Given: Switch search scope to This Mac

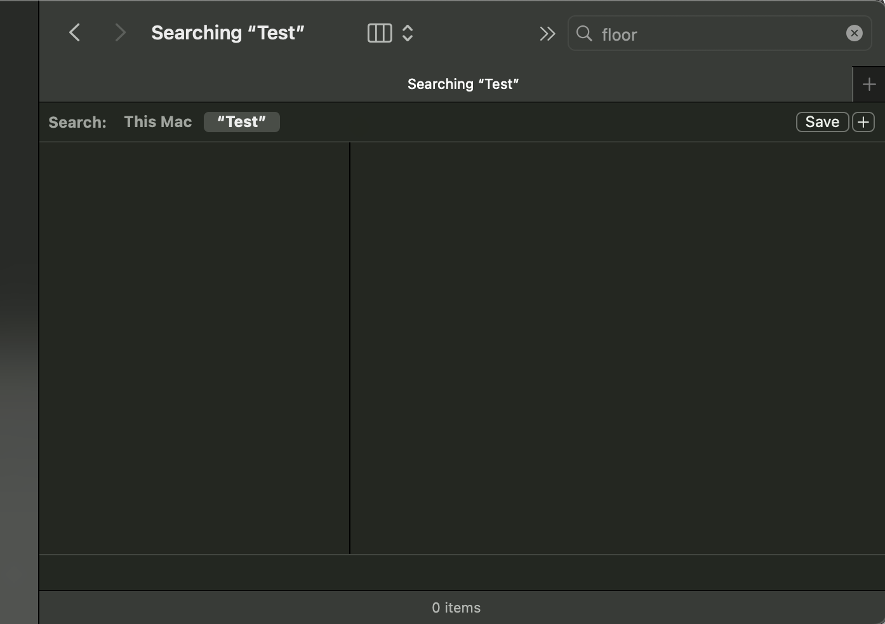Looking at the screenshot, I should (x=158, y=122).
